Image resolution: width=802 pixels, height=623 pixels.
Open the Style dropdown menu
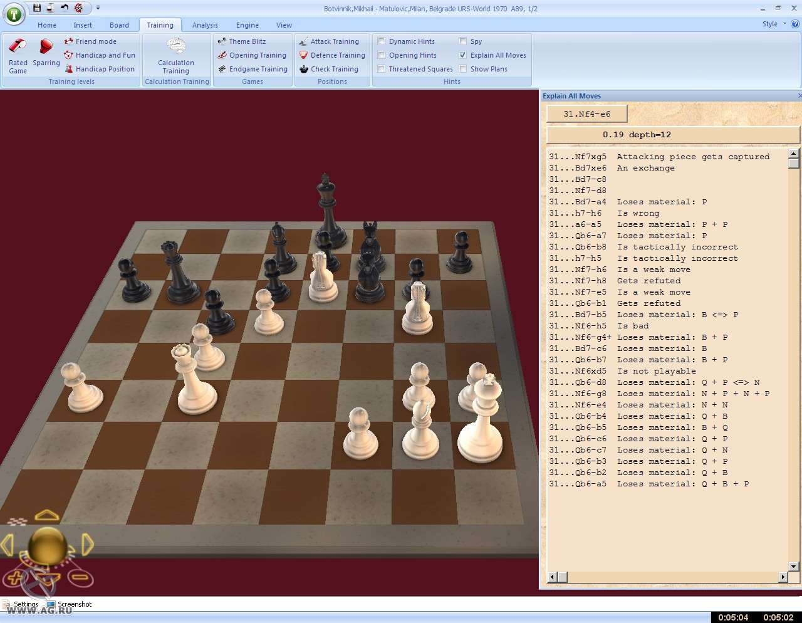(x=773, y=24)
